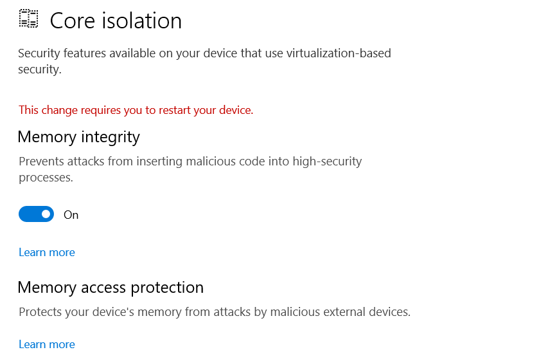Click the Core isolation page title
The image size is (534, 361).
point(116,21)
